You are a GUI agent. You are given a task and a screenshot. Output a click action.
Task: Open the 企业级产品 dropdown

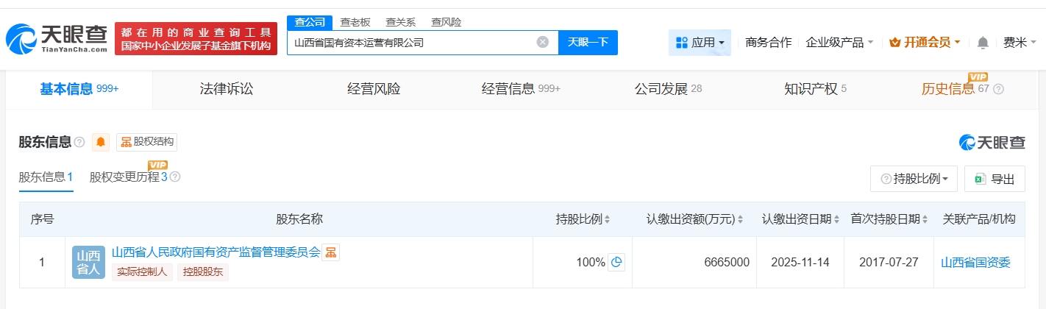tap(839, 43)
